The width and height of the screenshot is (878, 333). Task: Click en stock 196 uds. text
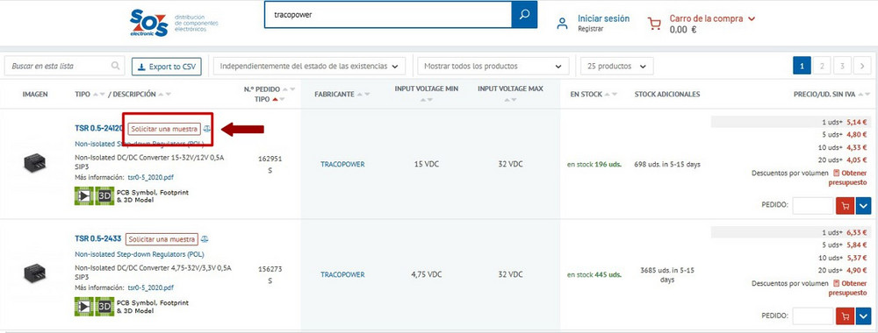pyautogui.click(x=594, y=164)
